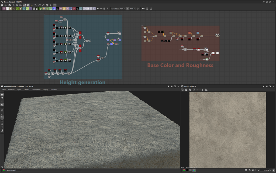Open the histogram icon in 2D view toolbar
Screen dimensions: 276x173
coord(206,90)
